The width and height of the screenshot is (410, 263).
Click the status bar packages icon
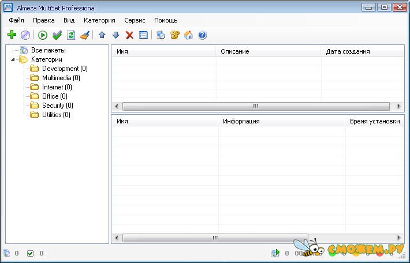coord(6,253)
